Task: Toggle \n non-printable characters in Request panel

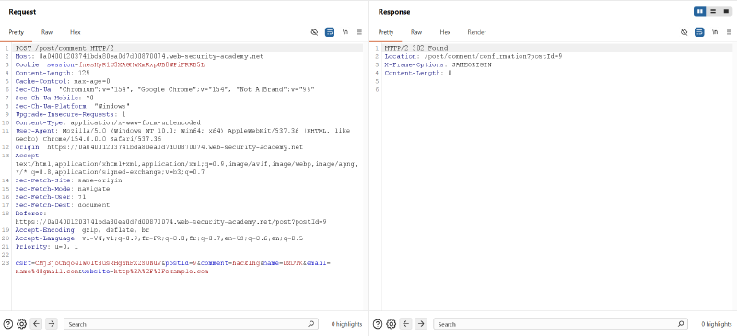Action: (345, 32)
